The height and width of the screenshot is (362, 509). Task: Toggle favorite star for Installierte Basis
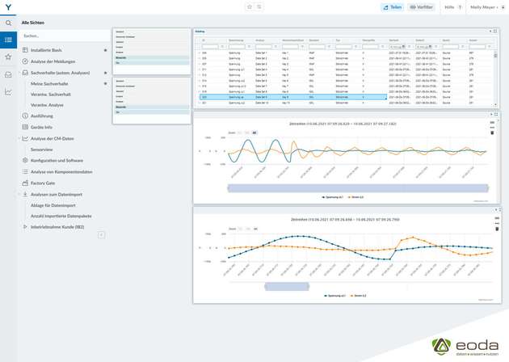click(x=105, y=50)
